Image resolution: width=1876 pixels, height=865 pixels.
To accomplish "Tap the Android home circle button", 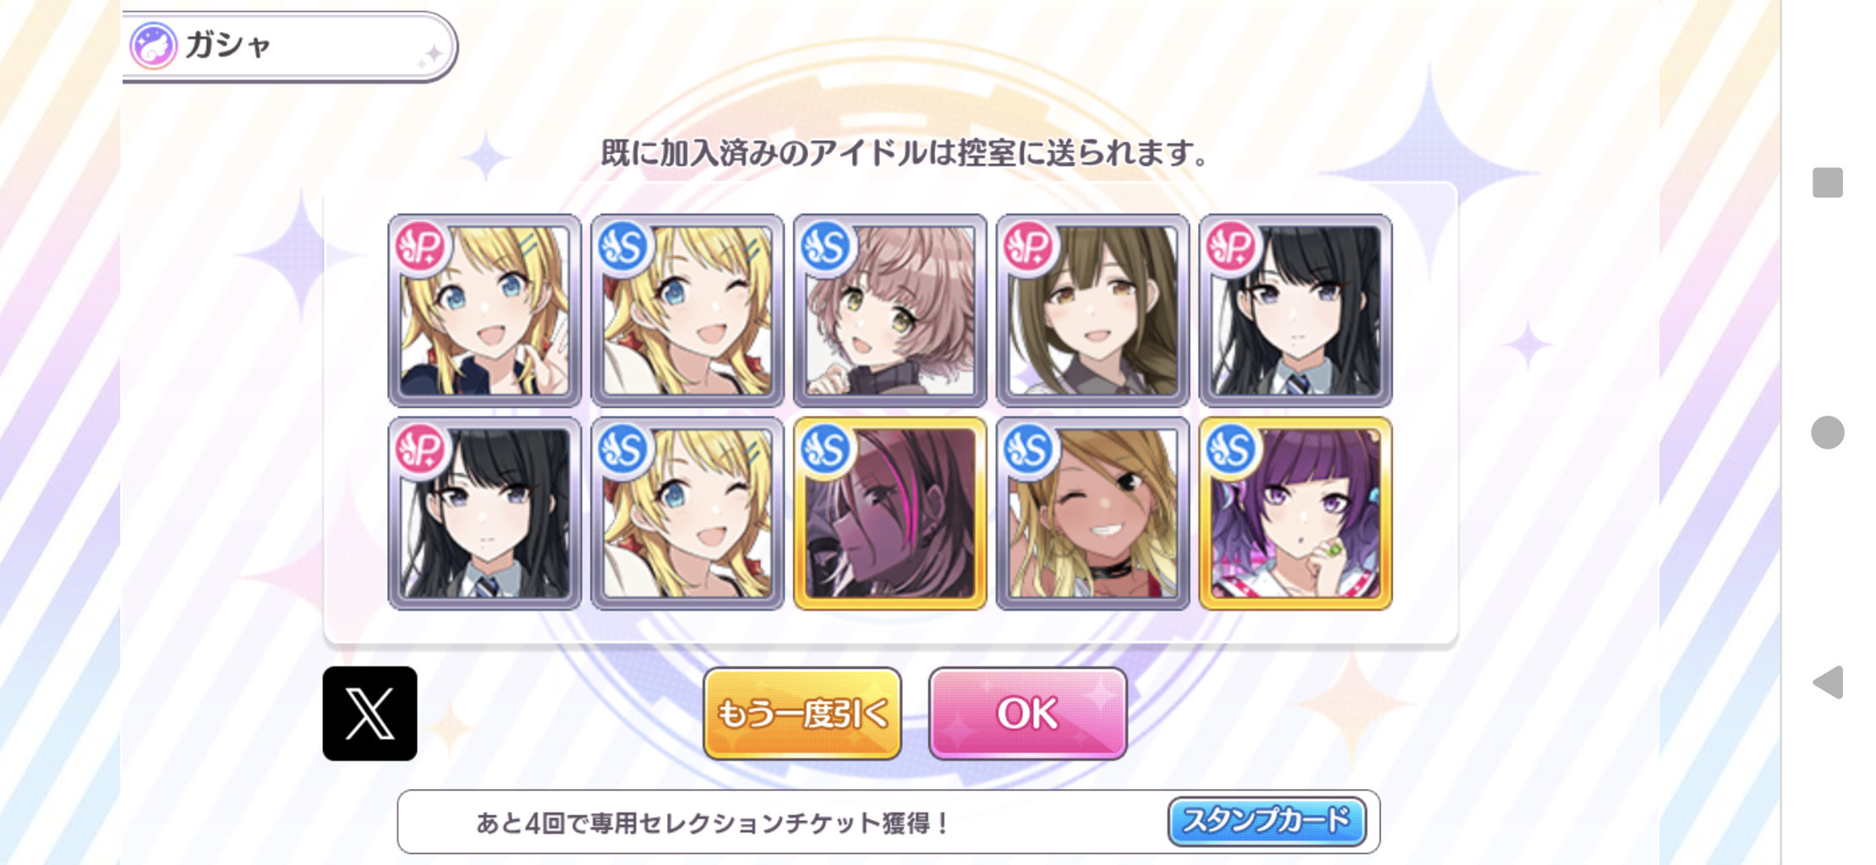I will pyautogui.click(x=1828, y=432).
